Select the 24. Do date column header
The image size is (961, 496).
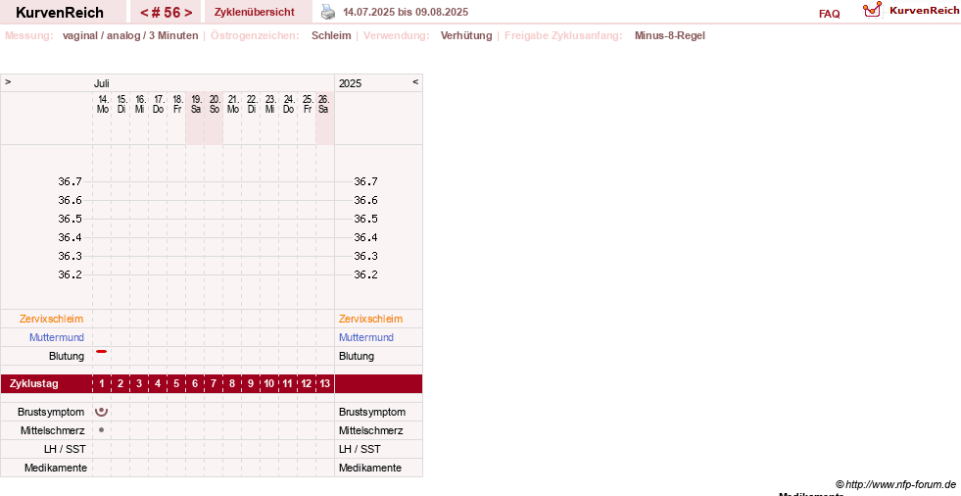(289, 104)
